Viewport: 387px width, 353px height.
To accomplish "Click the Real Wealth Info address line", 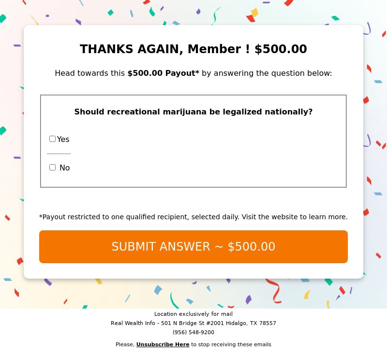I will [193, 323].
